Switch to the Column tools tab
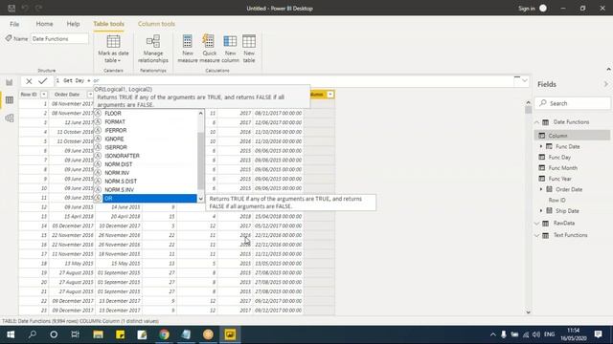The width and height of the screenshot is (613, 344). click(156, 24)
